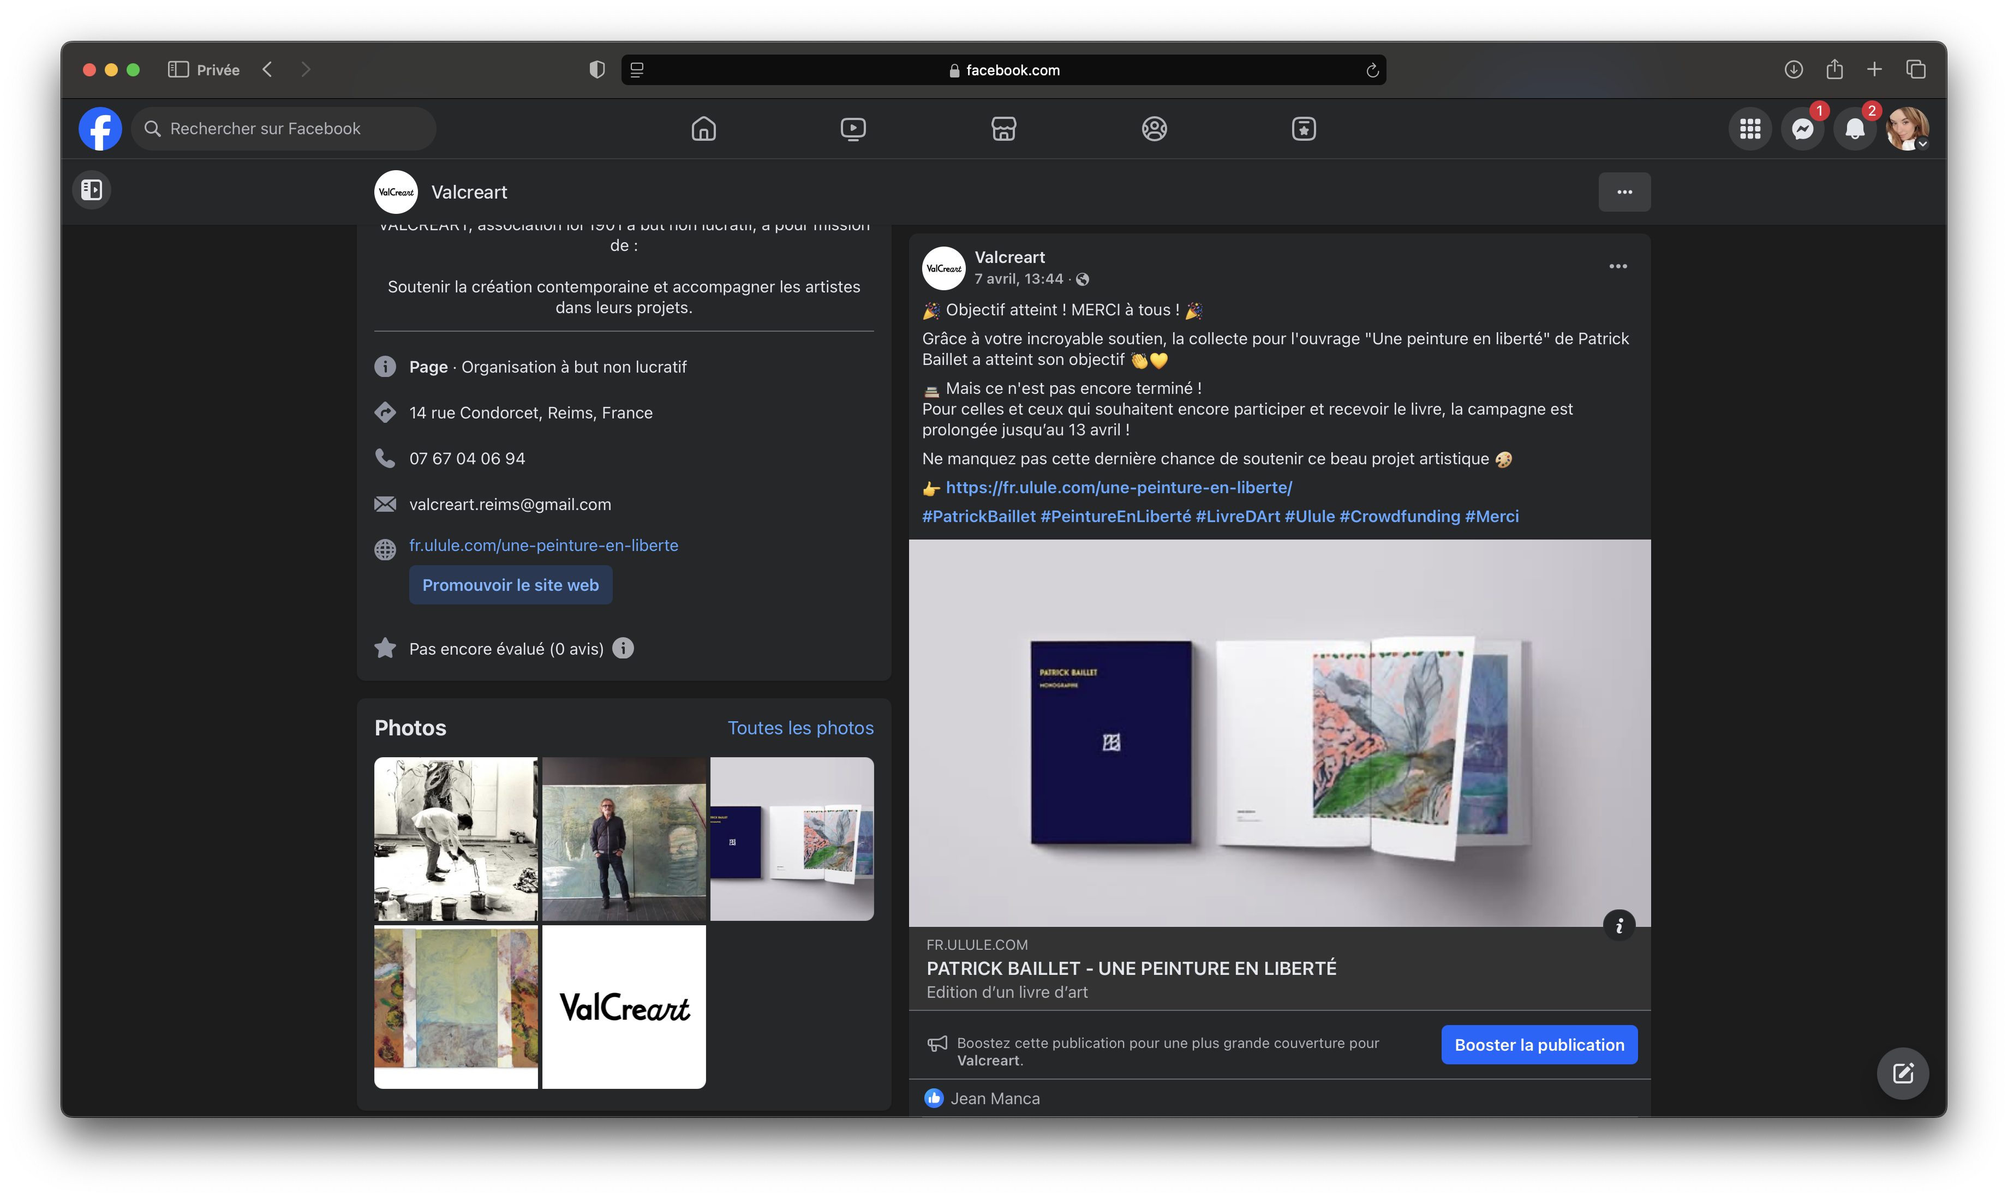The image size is (2008, 1198).
Task: Open the ValCreart logo photo thumbnail
Action: click(623, 1007)
